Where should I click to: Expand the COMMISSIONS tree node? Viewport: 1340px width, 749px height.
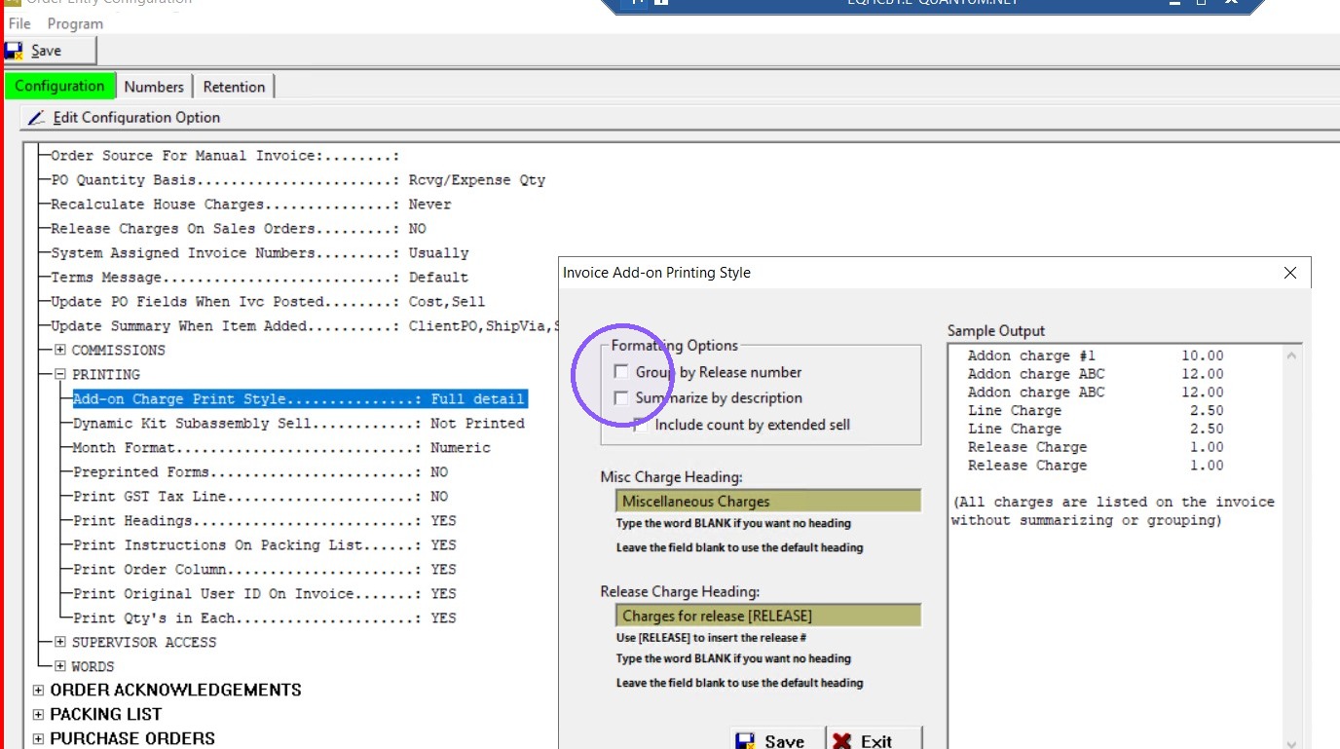coord(60,351)
